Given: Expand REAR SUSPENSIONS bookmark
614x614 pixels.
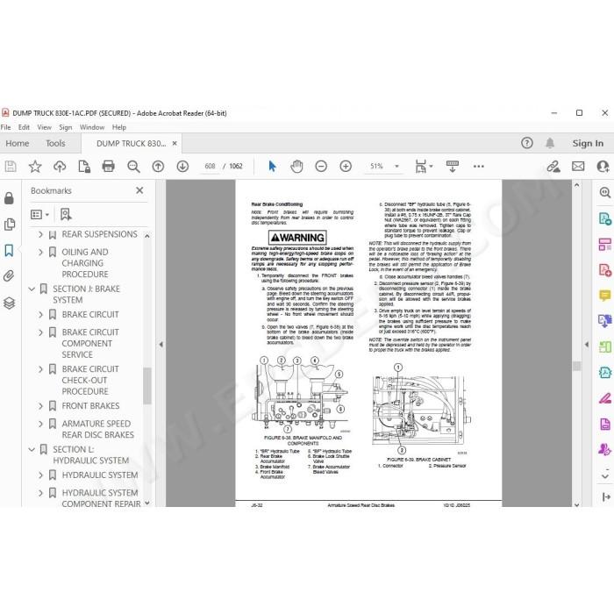Looking at the screenshot, I should click(x=40, y=234).
